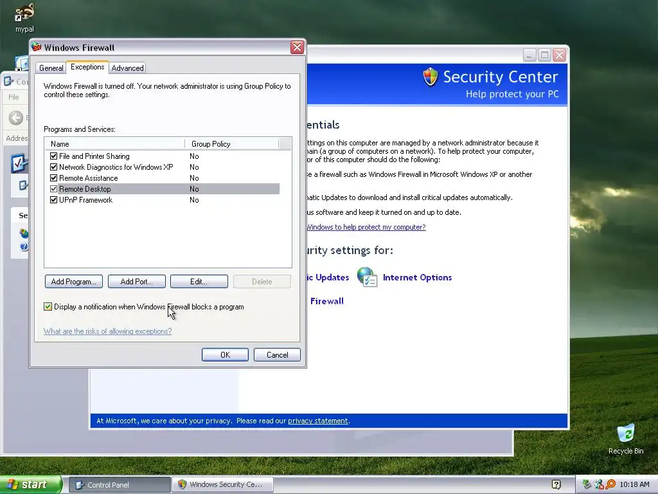Viewport: 658px width, 494px height.
Task: Select the Remote Desktop row name
Action: (85, 189)
